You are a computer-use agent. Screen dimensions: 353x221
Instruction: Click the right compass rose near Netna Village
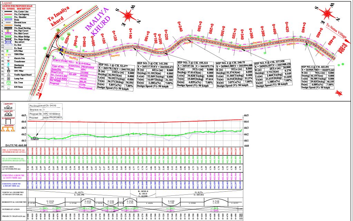[x=327, y=13]
